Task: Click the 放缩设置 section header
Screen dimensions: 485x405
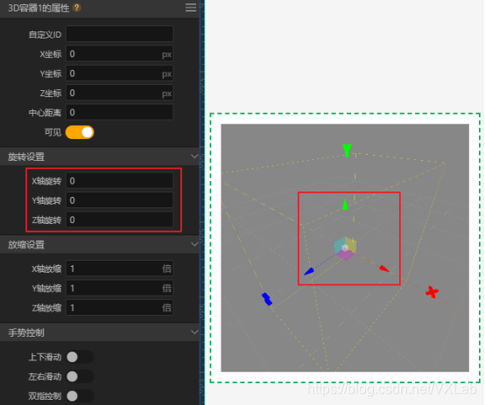Action: (99, 245)
